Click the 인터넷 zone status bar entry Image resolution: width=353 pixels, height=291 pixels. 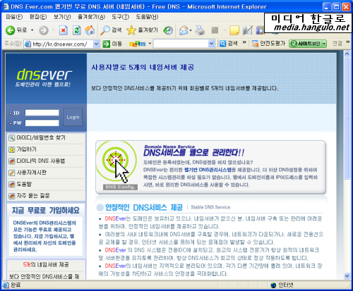tap(282, 285)
